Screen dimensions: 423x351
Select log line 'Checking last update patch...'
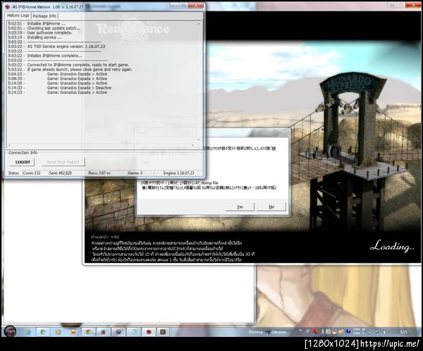tap(54, 28)
